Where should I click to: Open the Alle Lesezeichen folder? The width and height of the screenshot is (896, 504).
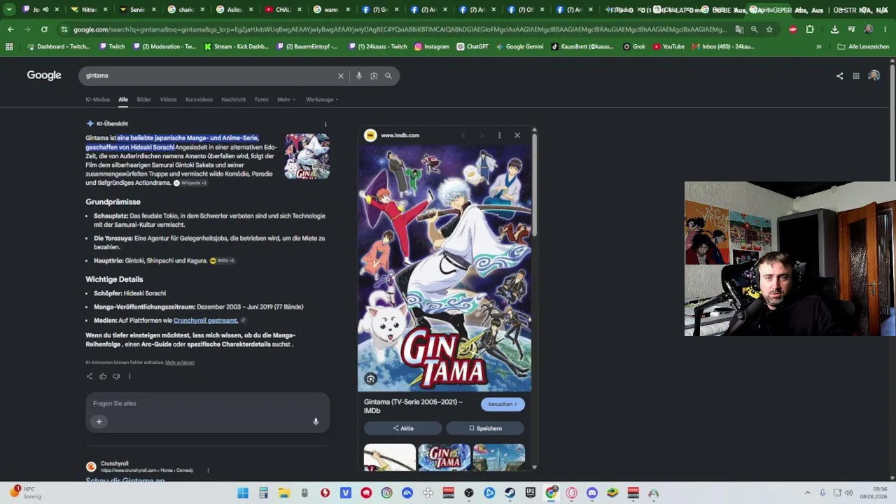[x=863, y=46]
